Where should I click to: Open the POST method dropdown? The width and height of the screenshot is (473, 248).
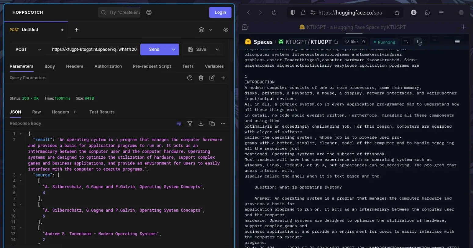pos(28,49)
